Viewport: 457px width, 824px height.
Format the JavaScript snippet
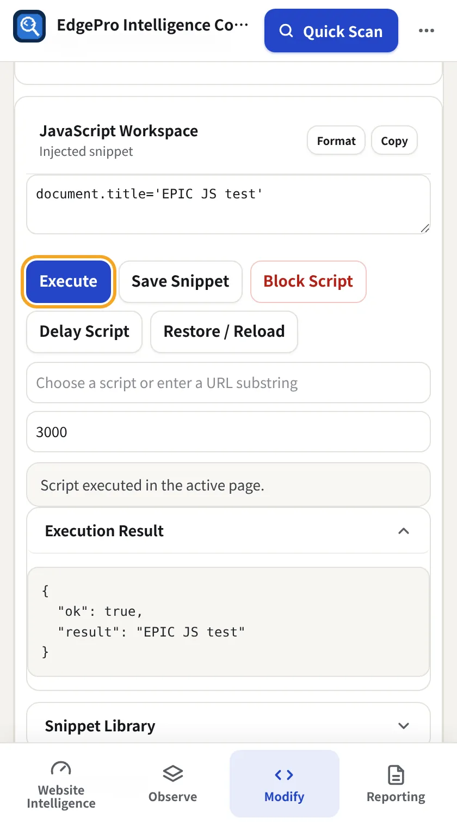pyautogui.click(x=336, y=141)
